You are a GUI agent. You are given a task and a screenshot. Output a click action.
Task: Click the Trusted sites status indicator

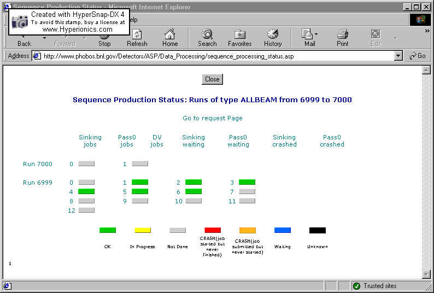(x=375, y=286)
